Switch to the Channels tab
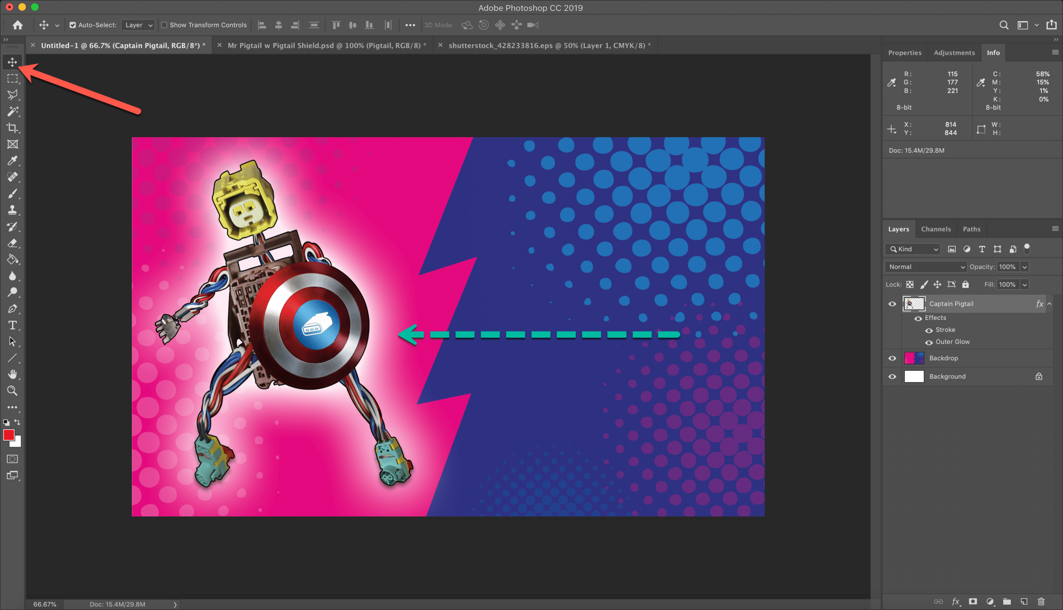 pyautogui.click(x=936, y=229)
